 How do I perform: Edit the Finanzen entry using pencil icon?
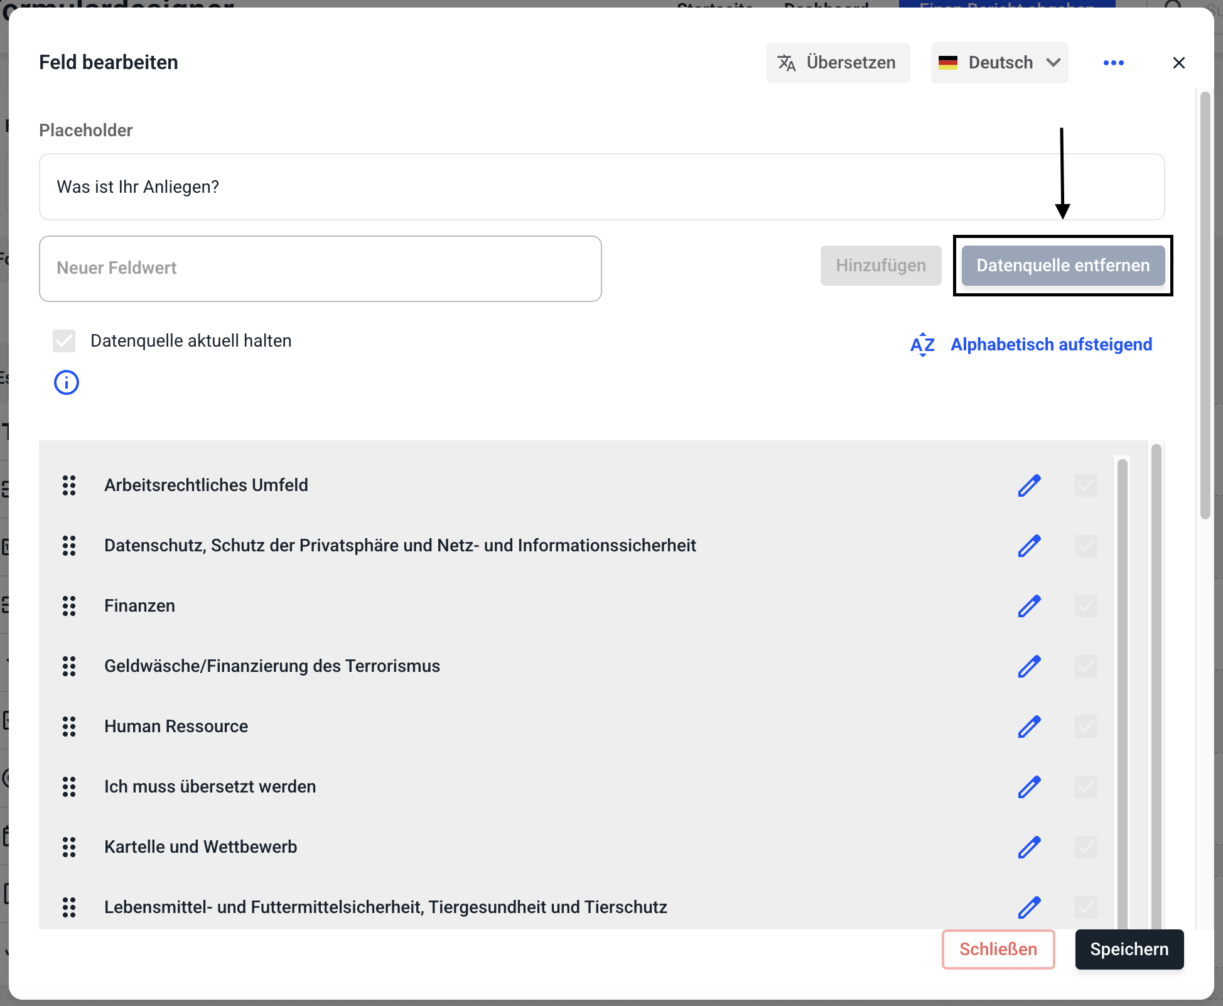coord(1029,606)
